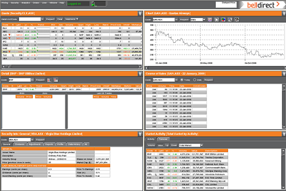286x191 pixels.
Task: Click the Logged on status field
Action: click(78, 4)
